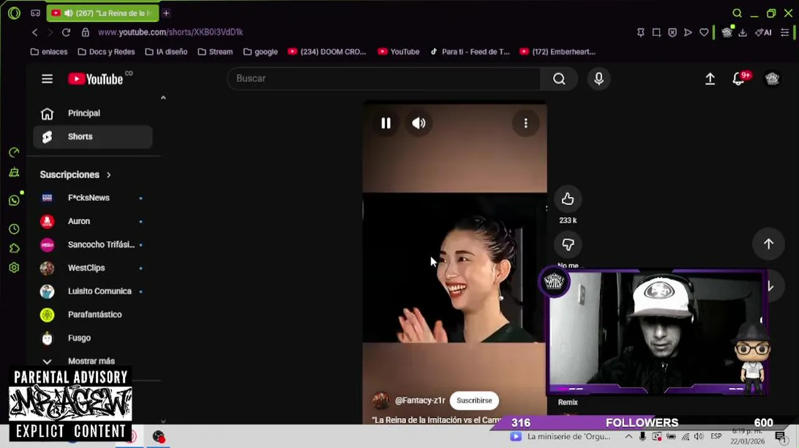Open Easy Setup sliders icon
This screenshot has height=448, width=799.
pos(784,32)
